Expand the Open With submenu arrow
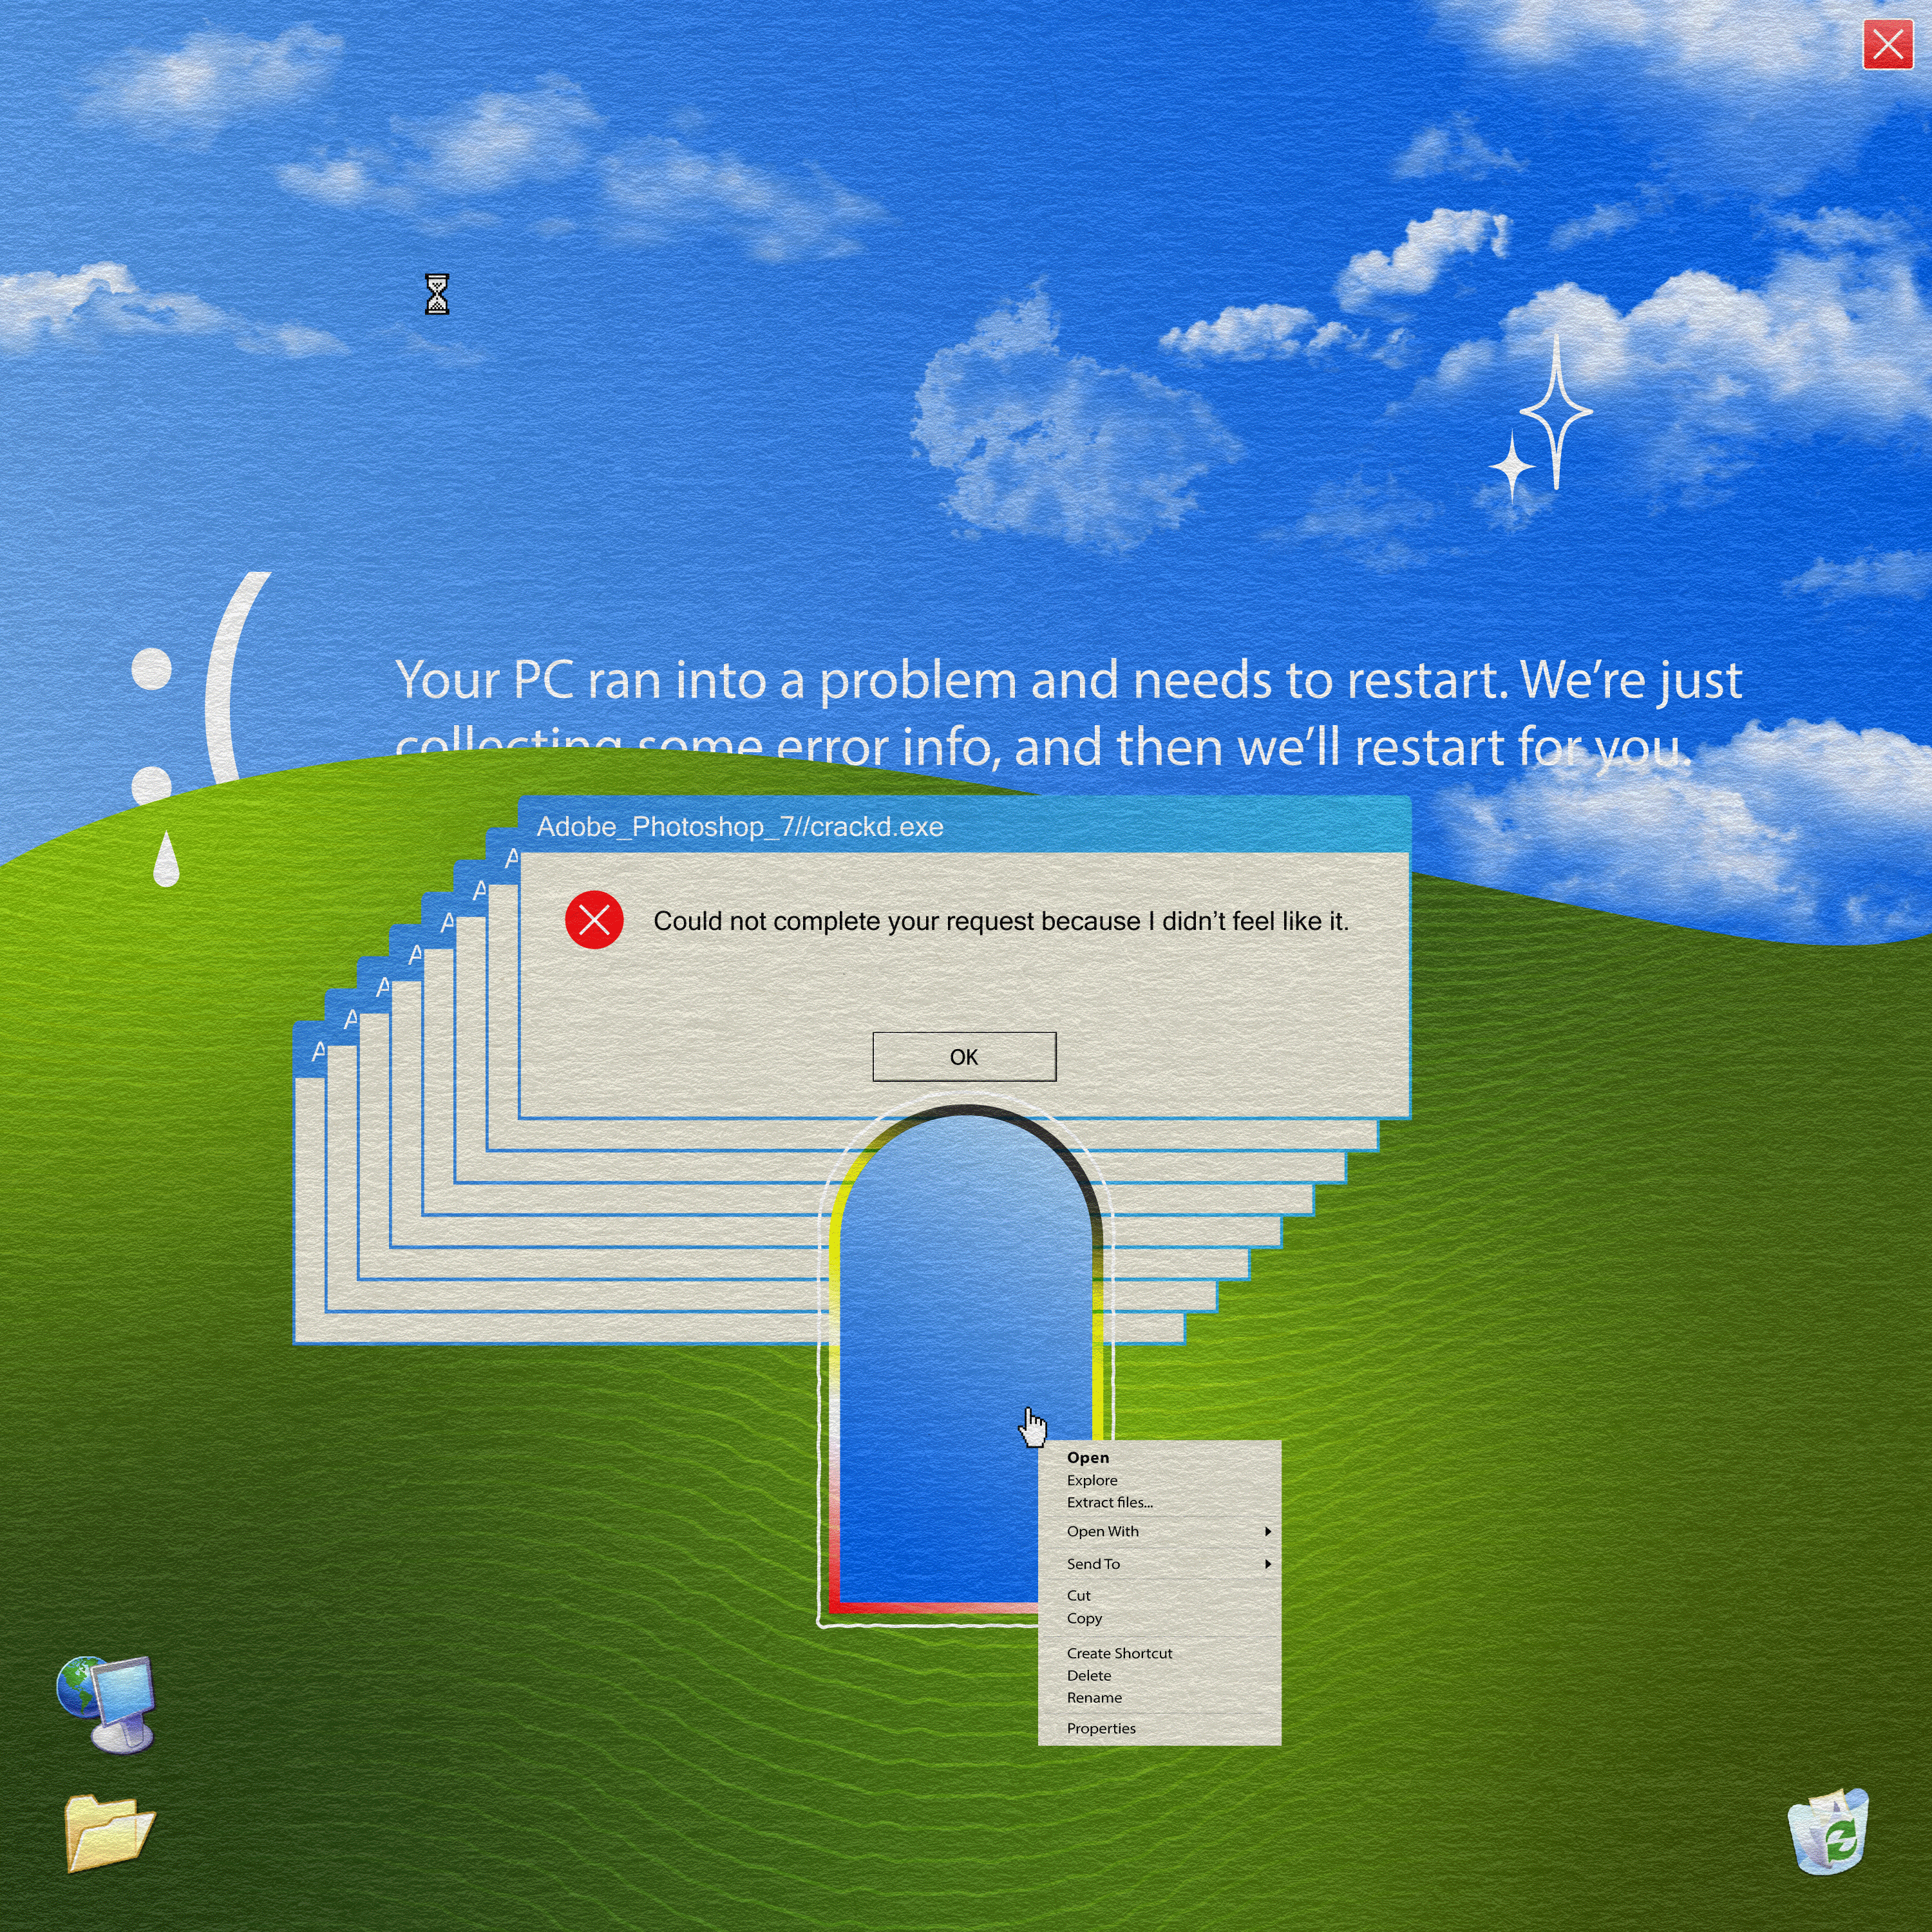This screenshot has width=1932, height=1932. pyautogui.click(x=1268, y=1531)
